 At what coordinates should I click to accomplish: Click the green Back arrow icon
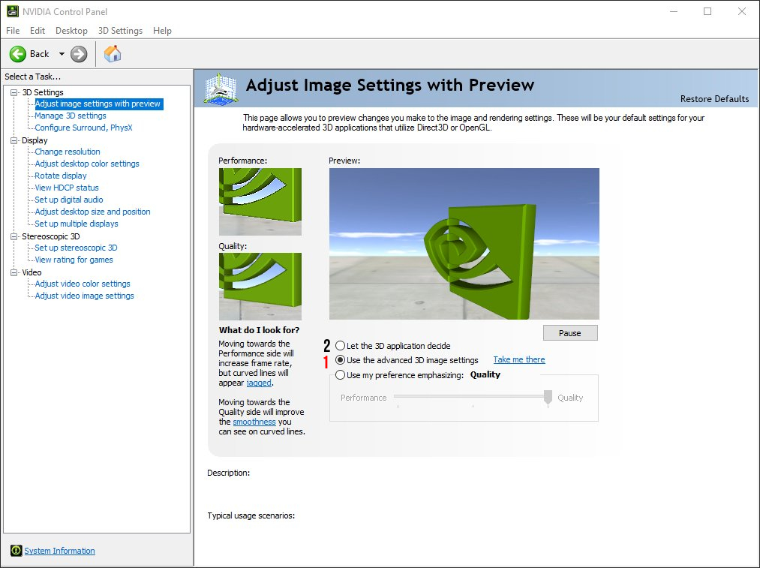(x=18, y=54)
